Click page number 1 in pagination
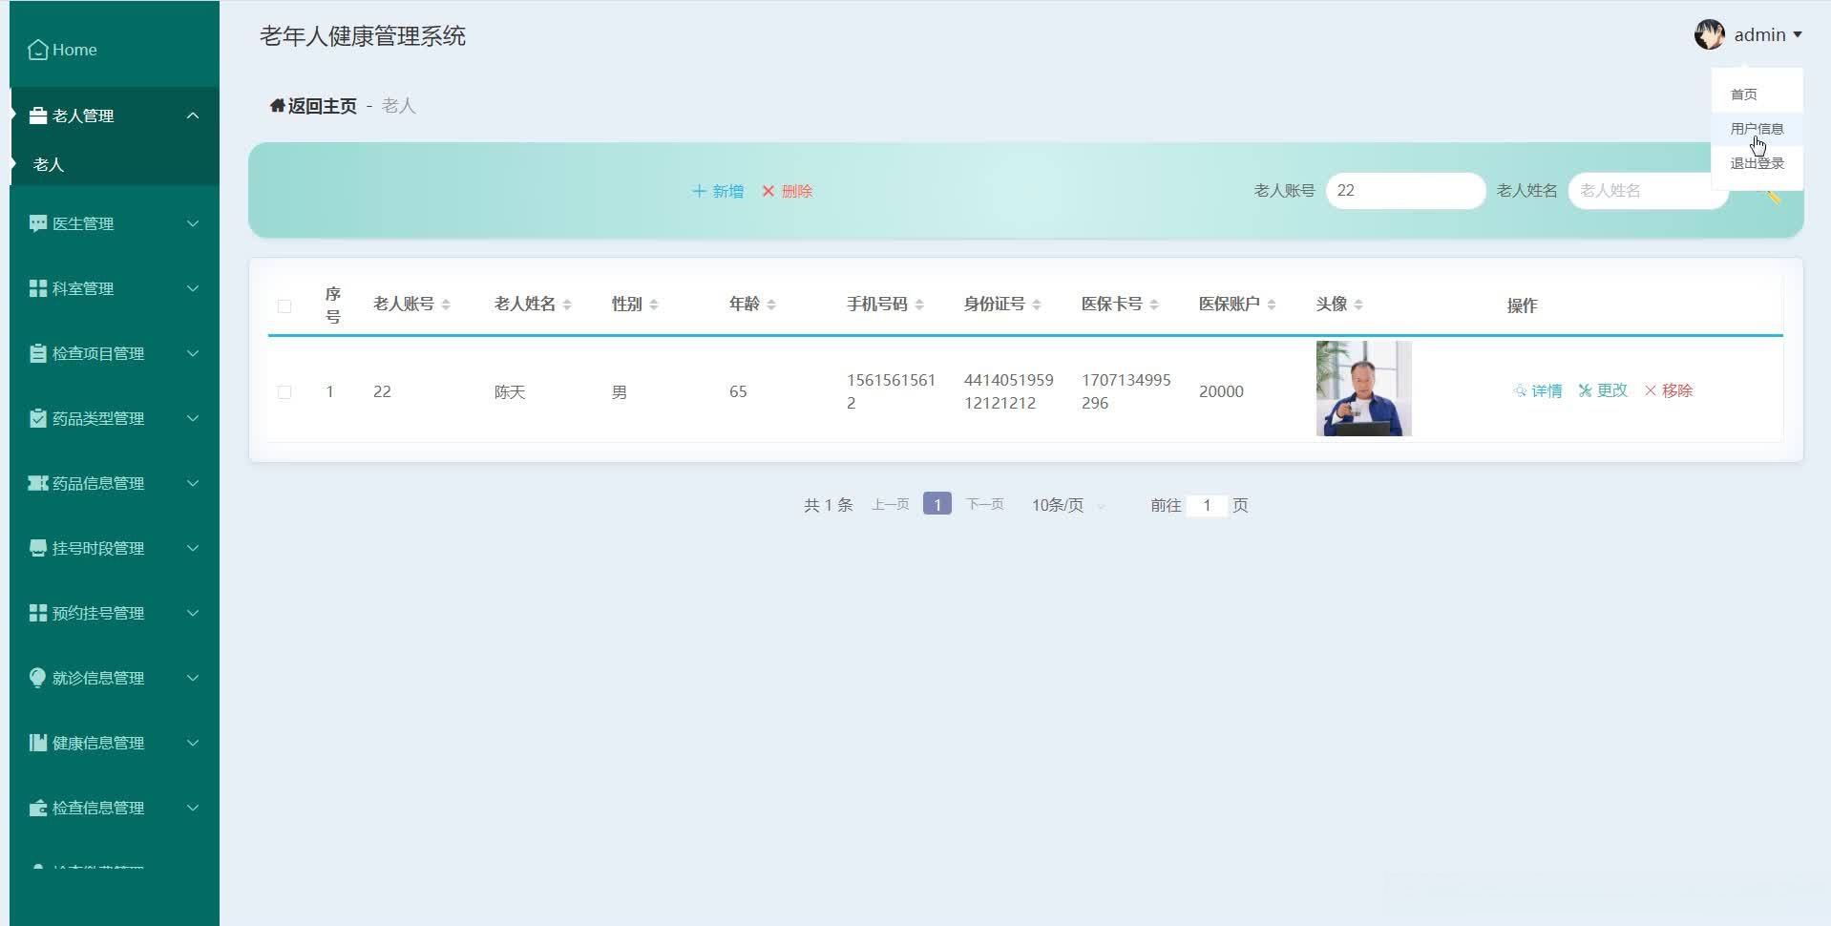 pos(937,504)
